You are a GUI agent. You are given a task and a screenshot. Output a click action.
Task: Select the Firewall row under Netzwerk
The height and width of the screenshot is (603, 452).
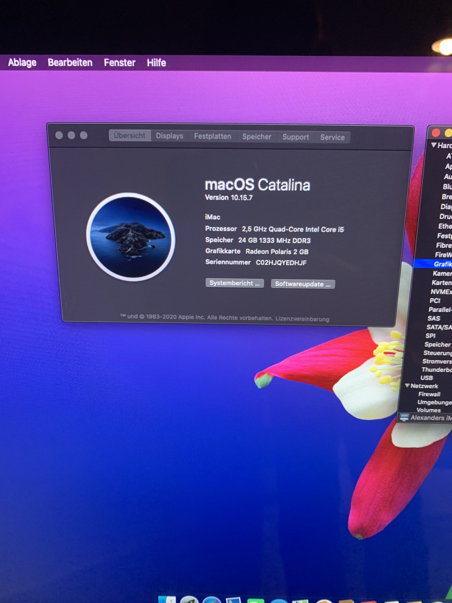pos(429,394)
